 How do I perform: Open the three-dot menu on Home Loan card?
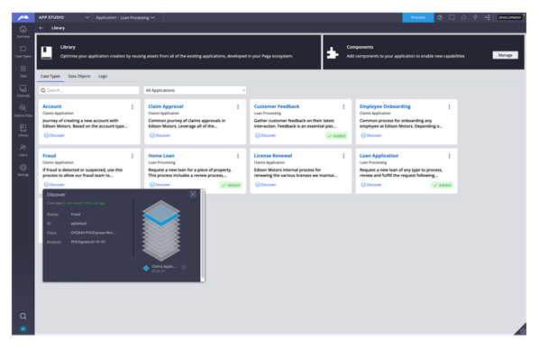238,156
